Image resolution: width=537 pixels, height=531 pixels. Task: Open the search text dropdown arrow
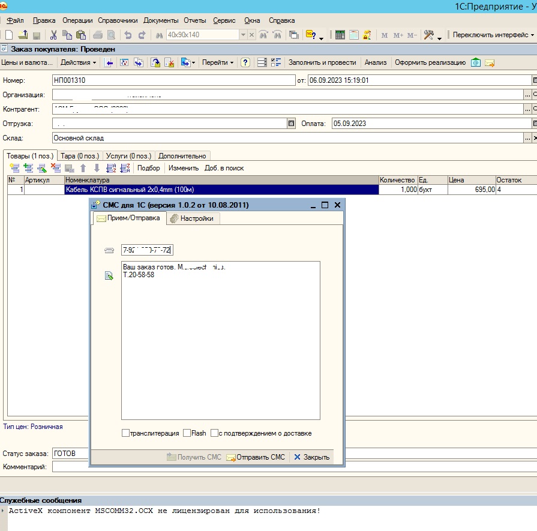[x=243, y=35]
